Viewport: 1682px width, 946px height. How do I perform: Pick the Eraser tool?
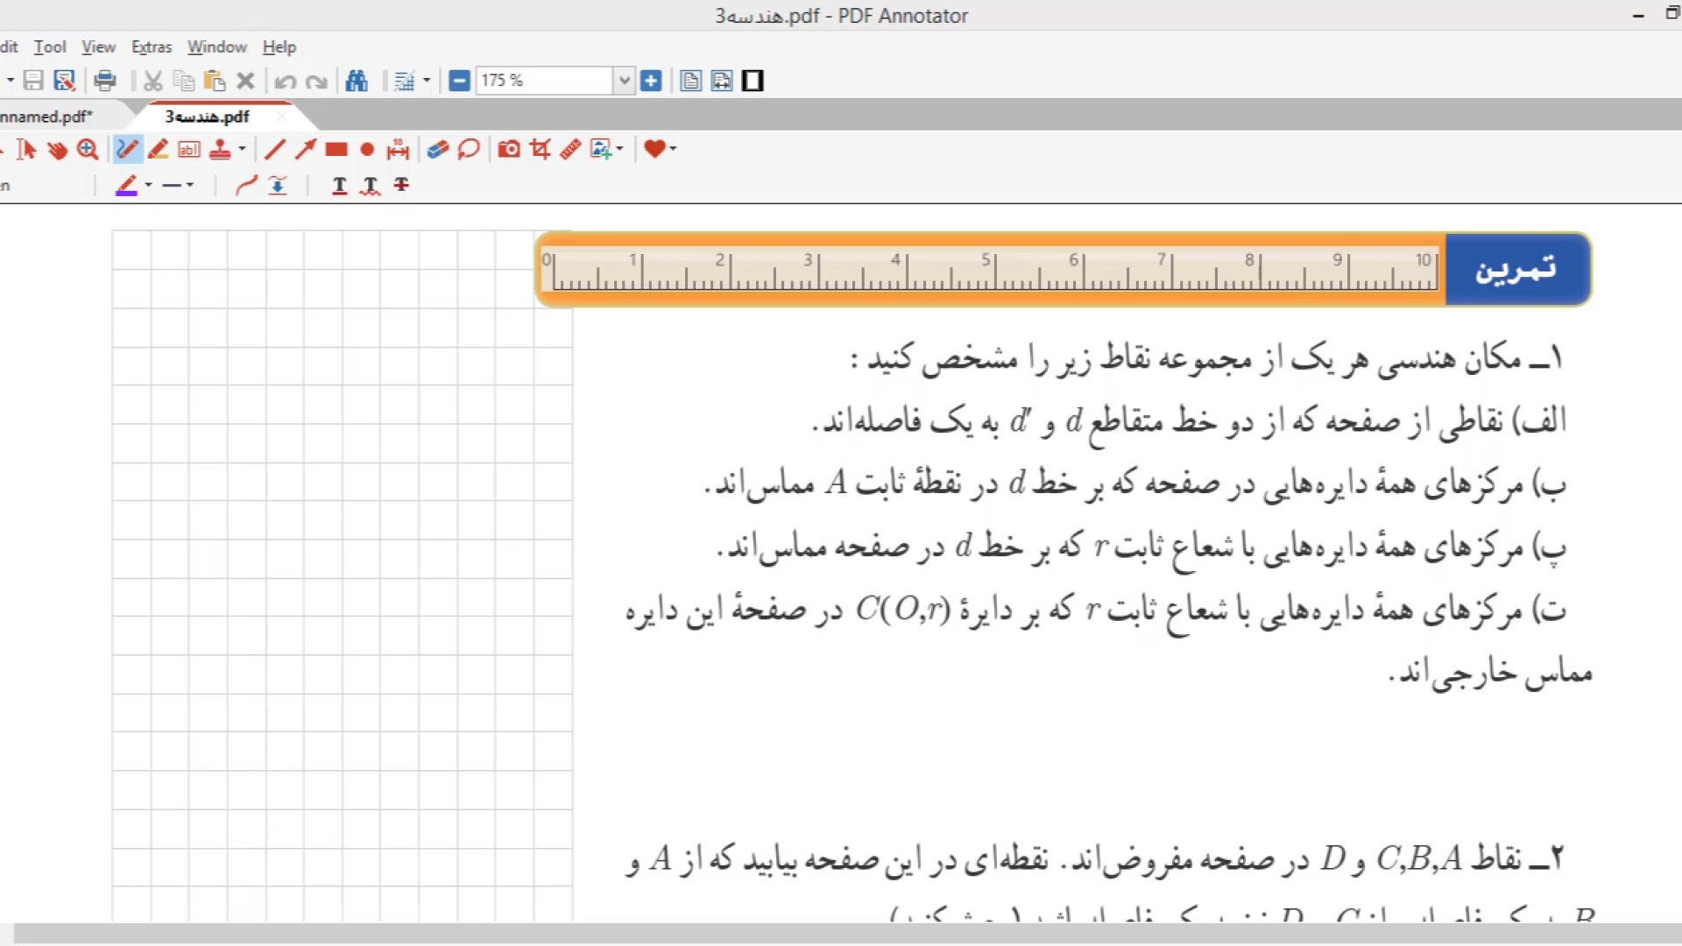(438, 150)
